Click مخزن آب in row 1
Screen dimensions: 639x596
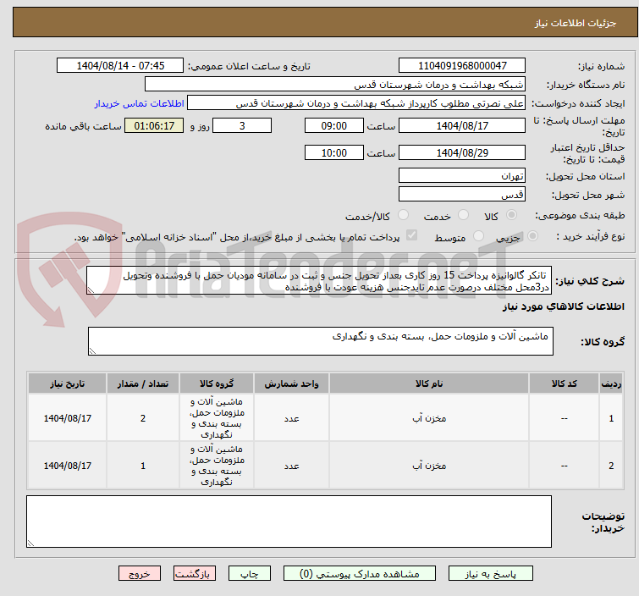click(x=429, y=418)
